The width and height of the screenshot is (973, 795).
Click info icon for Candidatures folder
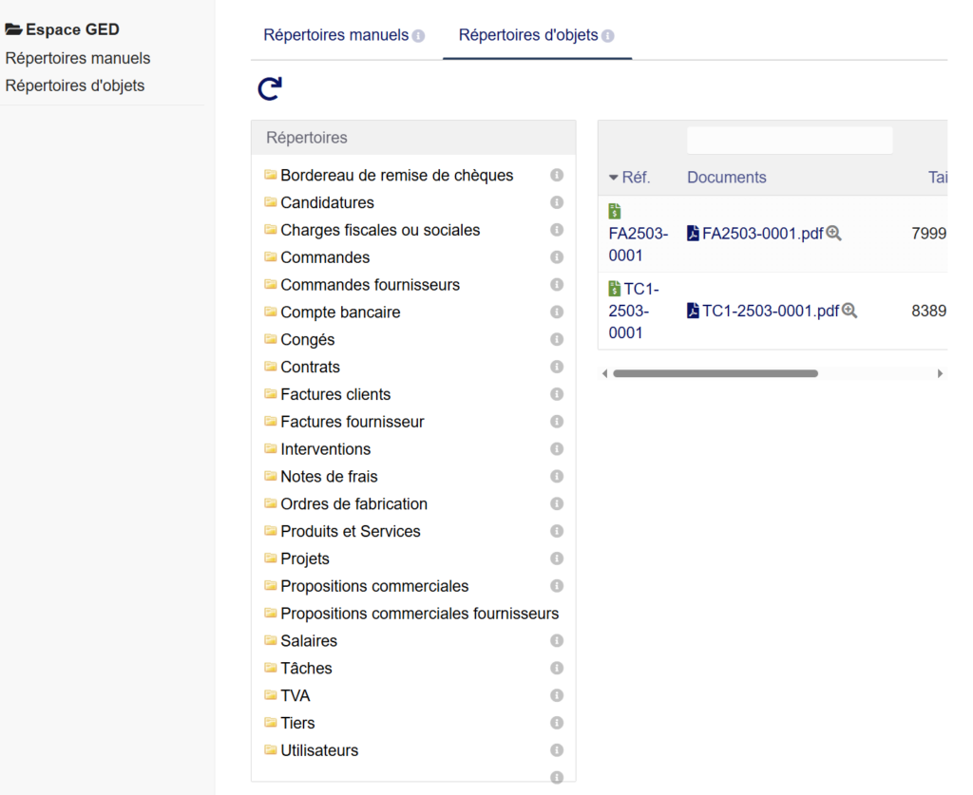coord(557,202)
